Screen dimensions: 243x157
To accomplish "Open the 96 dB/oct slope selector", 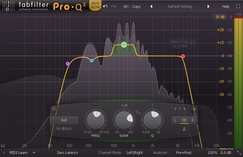I will 64,129.
